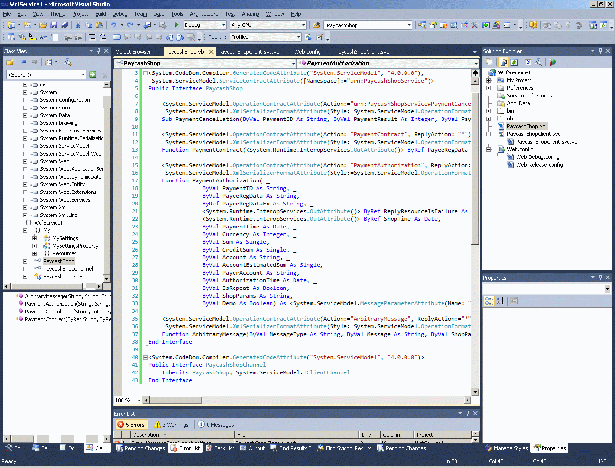The width and height of the screenshot is (615, 468).
Task: Click Class View search go button
Action: (93, 74)
